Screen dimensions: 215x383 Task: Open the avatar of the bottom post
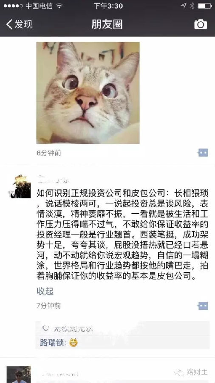[x=19, y=374]
